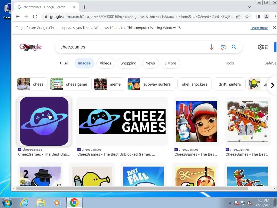
Task: Click the Google doodle logo
Action: click(30, 47)
